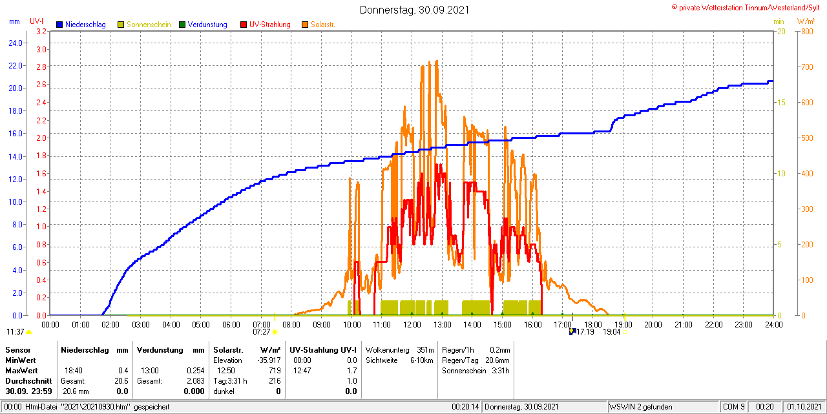
Task: Click the Niederschlag Gesamt 20.6 value
Action: (121, 380)
